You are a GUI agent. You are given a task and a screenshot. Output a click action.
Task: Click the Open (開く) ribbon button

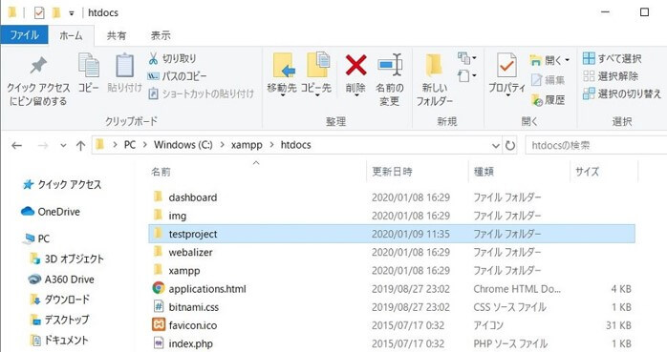coord(549,60)
